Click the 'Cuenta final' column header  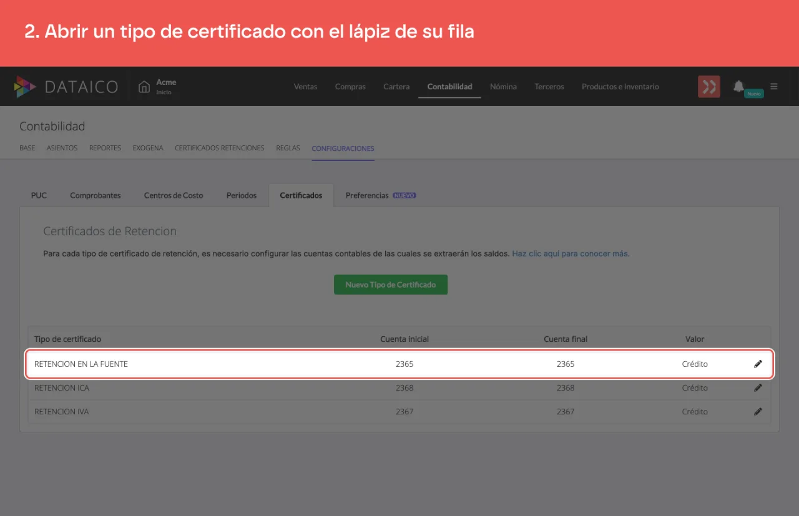(x=566, y=339)
